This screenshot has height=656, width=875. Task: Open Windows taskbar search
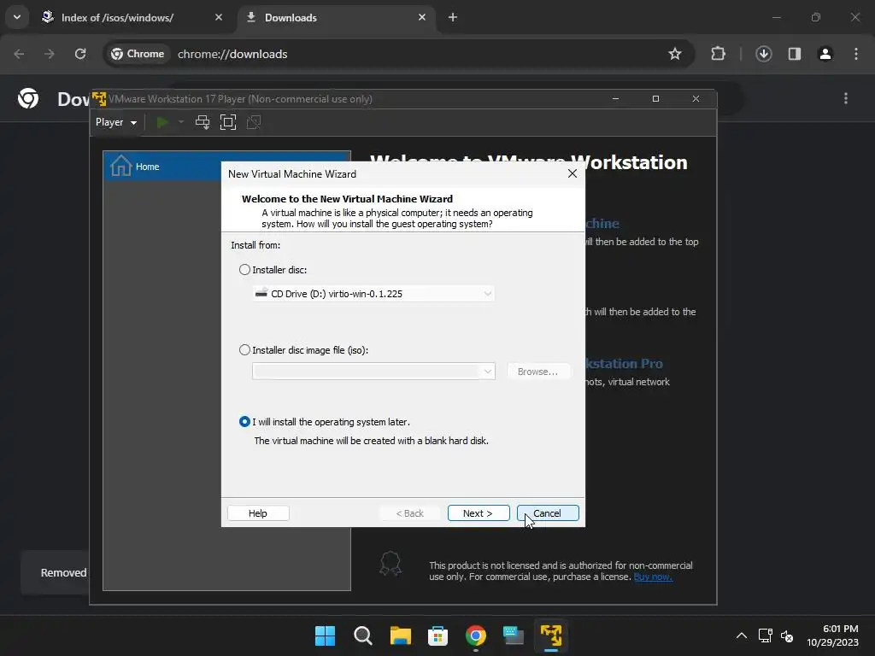pos(362,635)
